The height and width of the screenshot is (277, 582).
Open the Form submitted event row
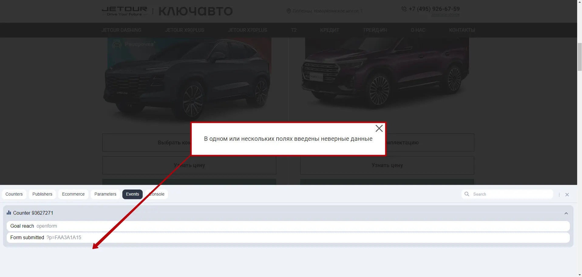pos(288,238)
